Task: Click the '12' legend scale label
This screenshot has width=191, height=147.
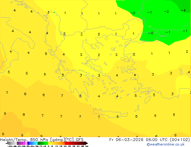Action: (57, 146)
